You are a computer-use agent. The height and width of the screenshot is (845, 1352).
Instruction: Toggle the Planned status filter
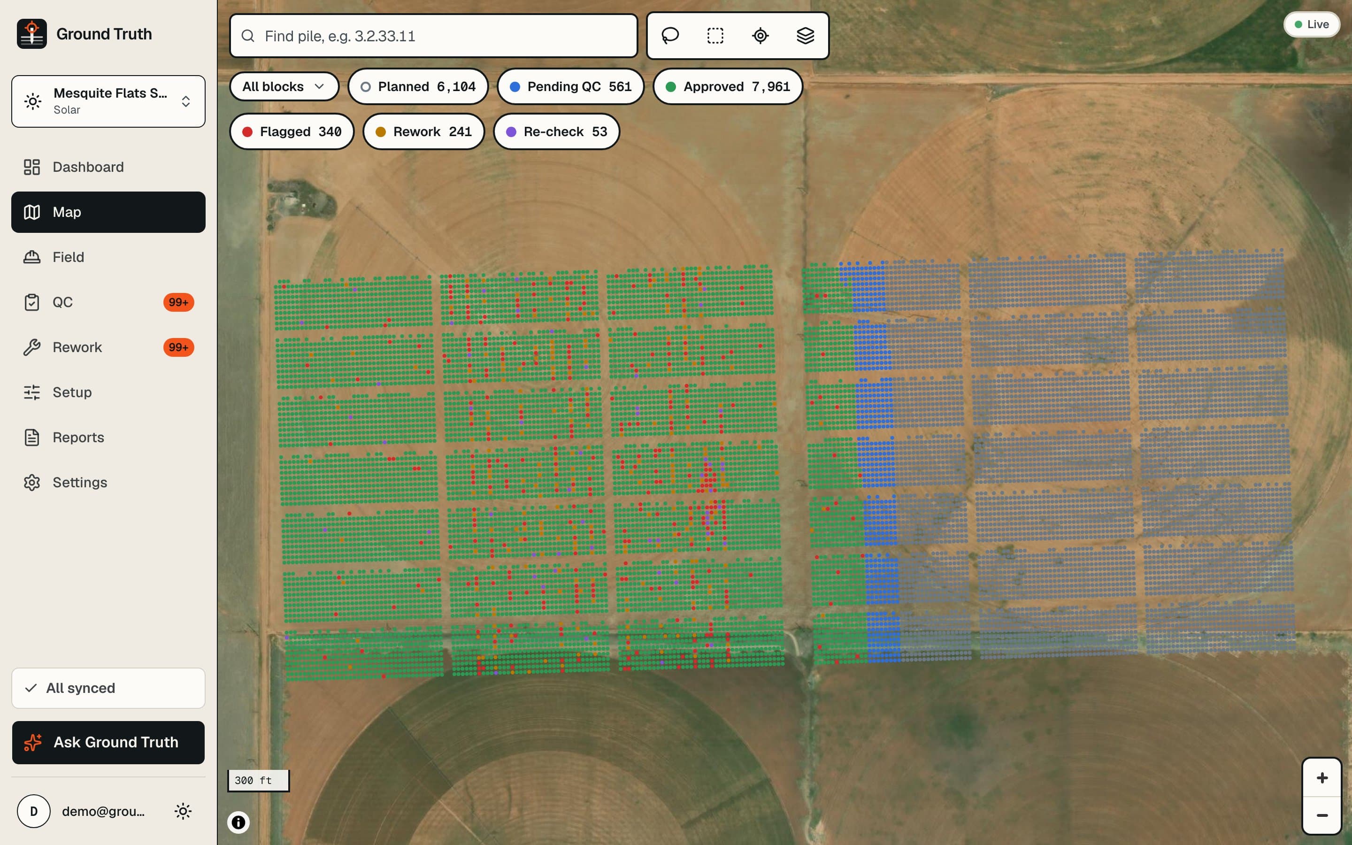tap(418, 87)
